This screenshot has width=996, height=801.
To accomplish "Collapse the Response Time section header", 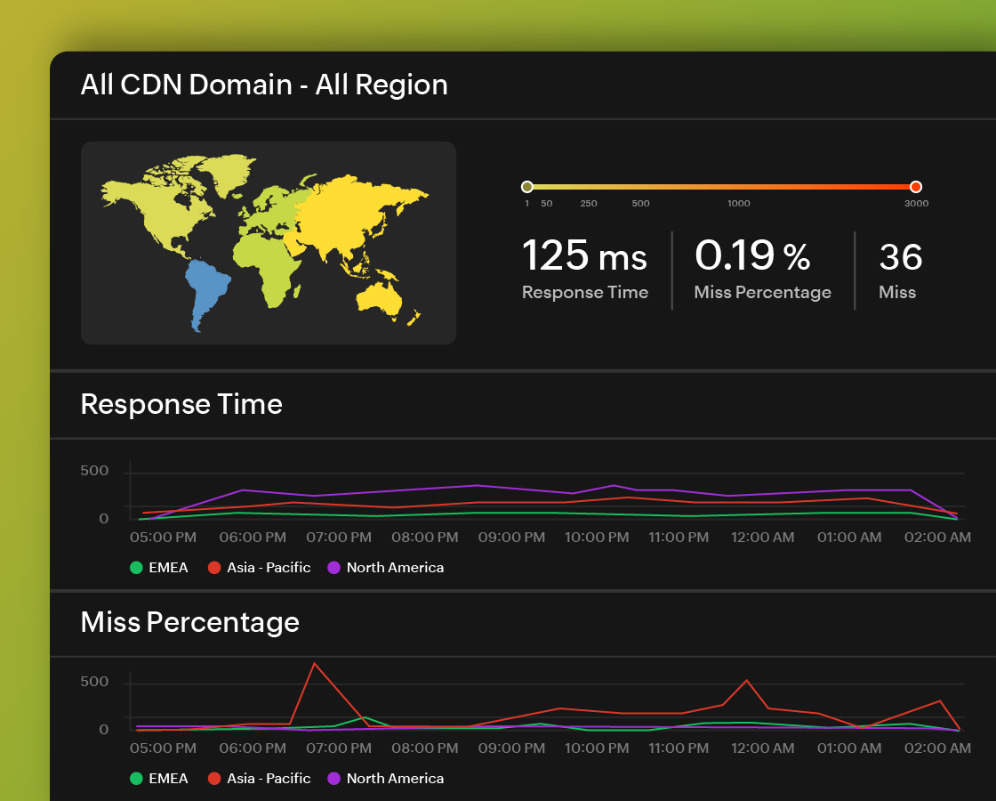I will 181,404.
